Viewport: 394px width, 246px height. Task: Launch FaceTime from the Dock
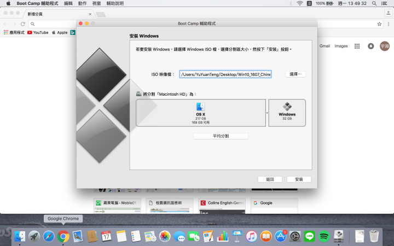[x=194, y=236]
